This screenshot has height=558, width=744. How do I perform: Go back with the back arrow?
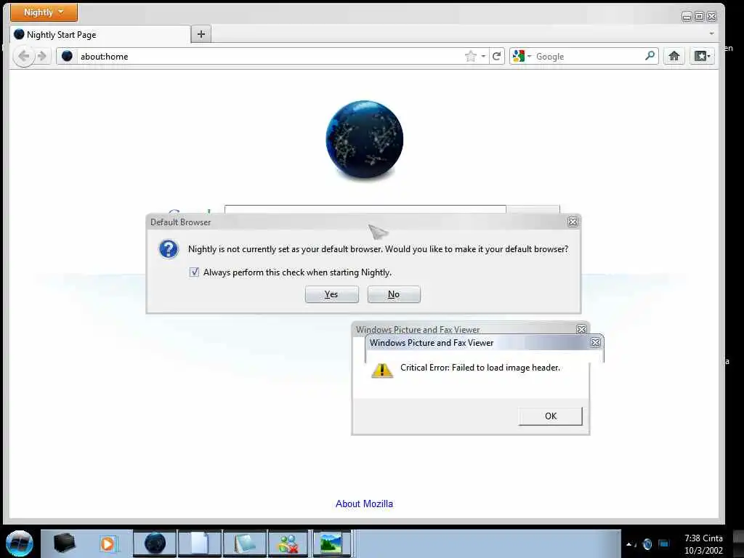coord(23,57)
